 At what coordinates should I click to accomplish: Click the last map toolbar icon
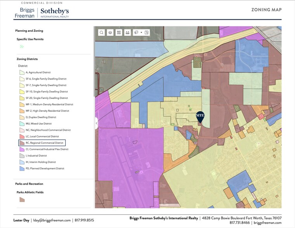click(x=147, y=33)
